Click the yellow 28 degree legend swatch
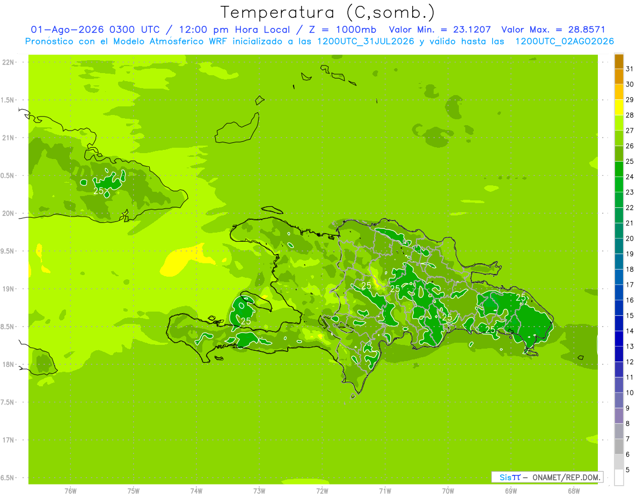Image resolution: width=644 pixels, height=498 pixels. tap(619, 108)
